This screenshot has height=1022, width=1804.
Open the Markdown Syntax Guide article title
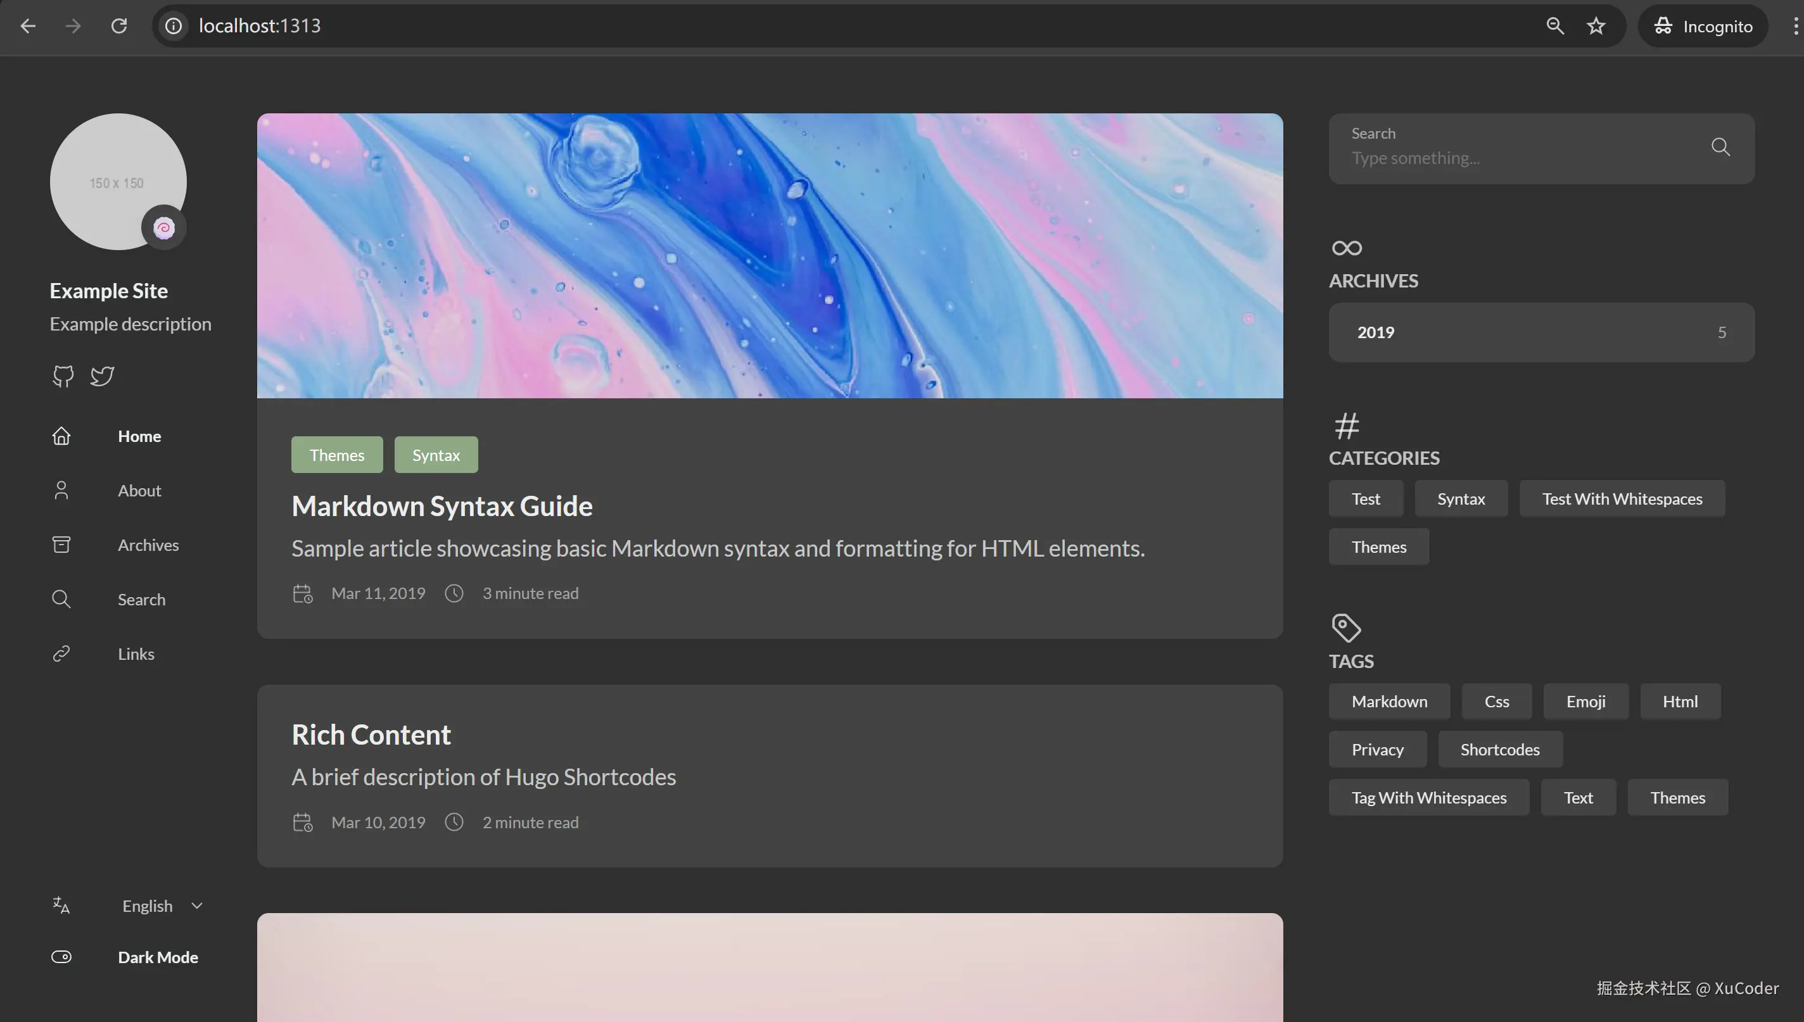[441, 506]
